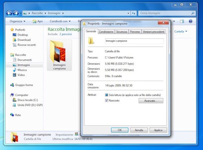The image size is (203, 150).
Task: Open the Condividi con menu
Action: [60, 21]
